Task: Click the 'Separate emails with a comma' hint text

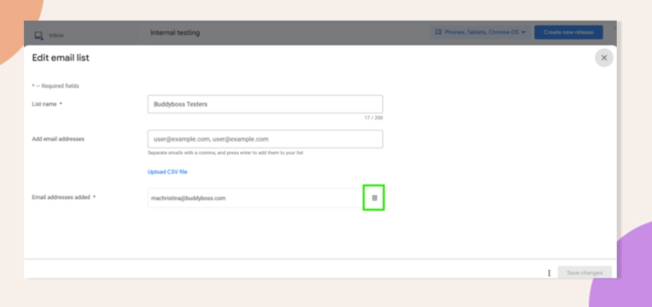Action: tap(226, 153)
